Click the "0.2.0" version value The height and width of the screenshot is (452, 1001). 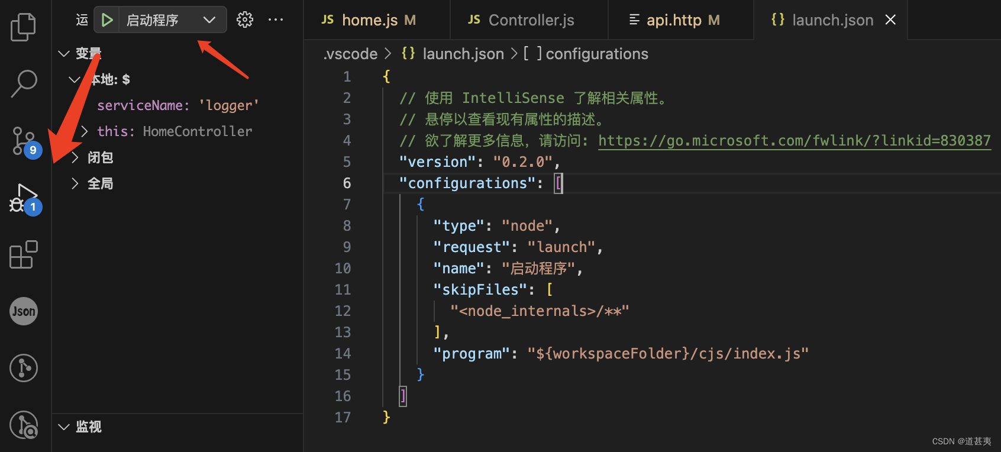[523, 162]
